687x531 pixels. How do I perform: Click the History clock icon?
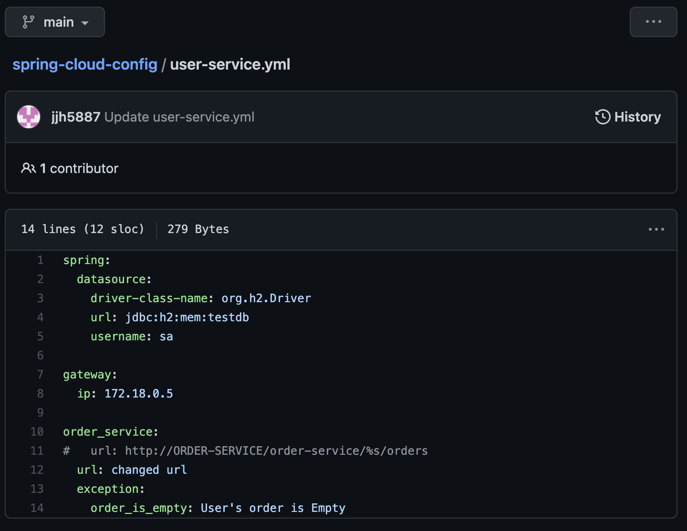(603, 117)
